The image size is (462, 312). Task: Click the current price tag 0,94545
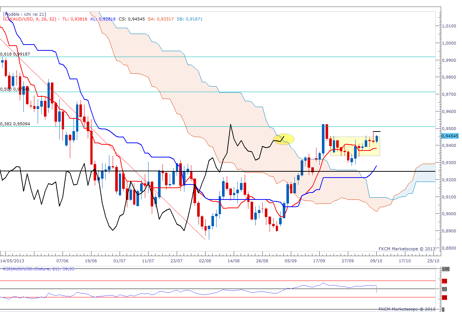pos(450,136)
